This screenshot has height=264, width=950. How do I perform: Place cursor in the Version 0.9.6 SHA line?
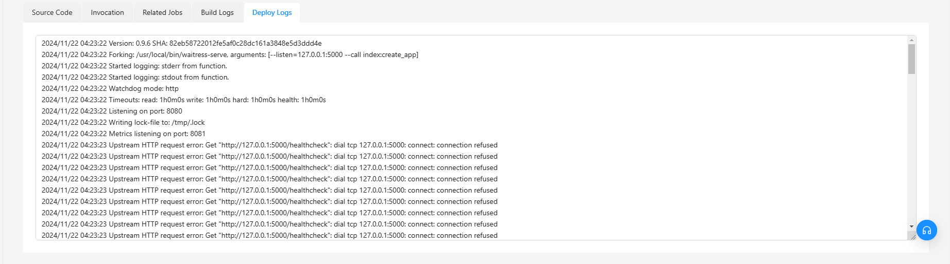click(x=182, y=43)
